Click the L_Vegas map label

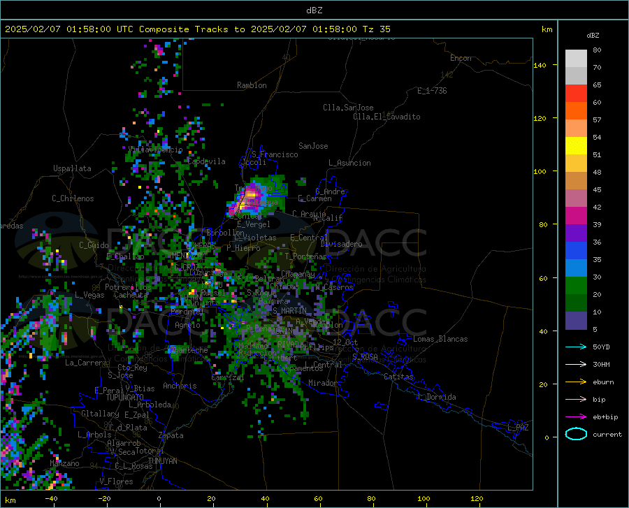(x=89, y=295)
